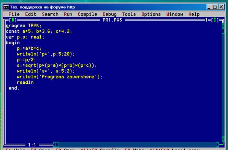This screenshot has height=150, width=228.
Task: Click the line 'var p,s: real;'
Action: (x=25, y=37)
